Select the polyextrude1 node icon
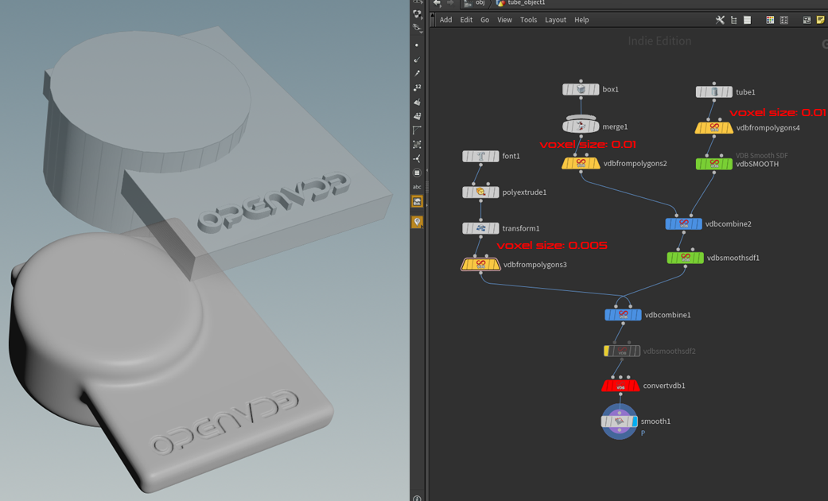The height and width of the screenshot is (501, 828). [x=480, y=192]
